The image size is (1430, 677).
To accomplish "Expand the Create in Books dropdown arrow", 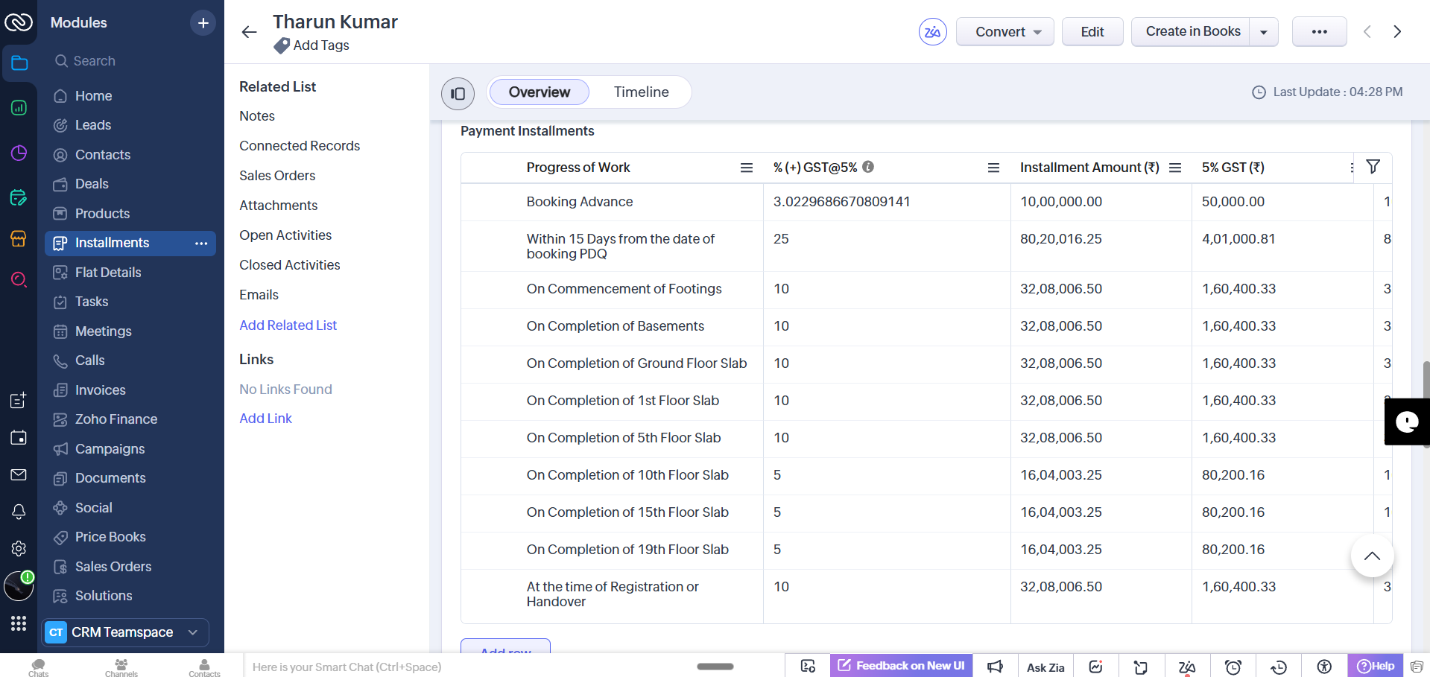I will (x=1264, y=32).
